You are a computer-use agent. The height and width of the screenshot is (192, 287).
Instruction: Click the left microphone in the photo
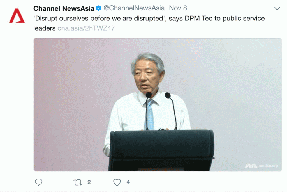coord(148,111)
